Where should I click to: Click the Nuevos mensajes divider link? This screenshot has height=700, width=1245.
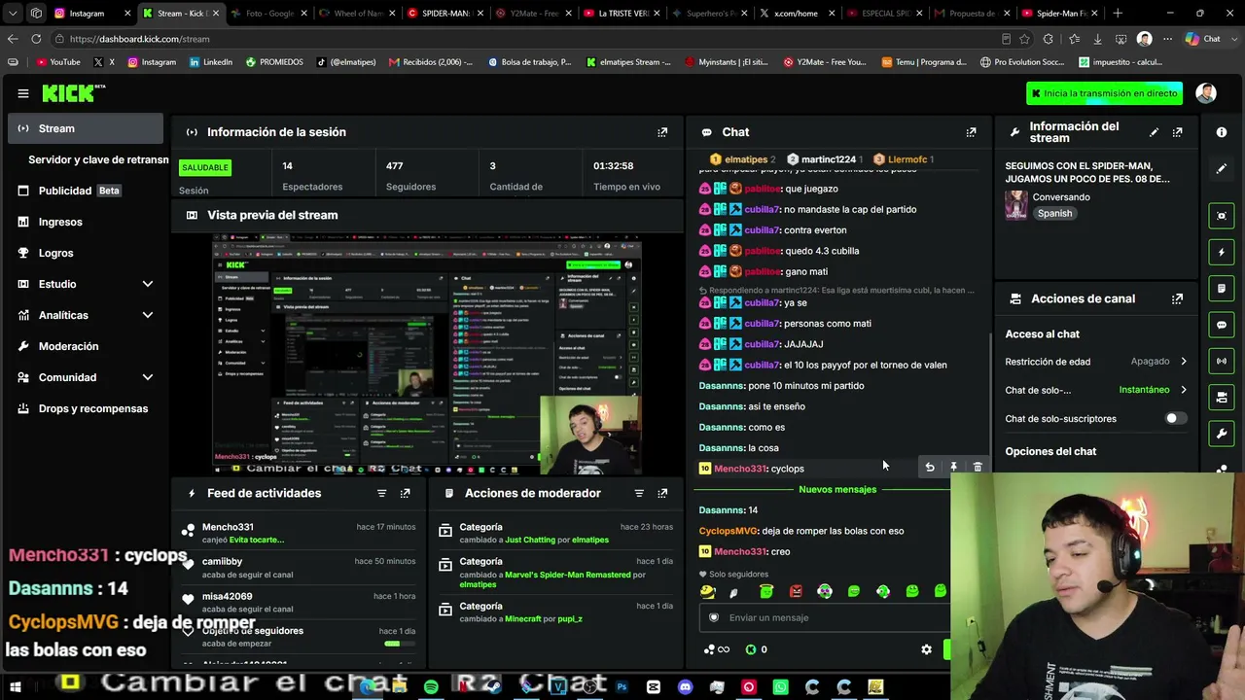(x=837, y=489)
